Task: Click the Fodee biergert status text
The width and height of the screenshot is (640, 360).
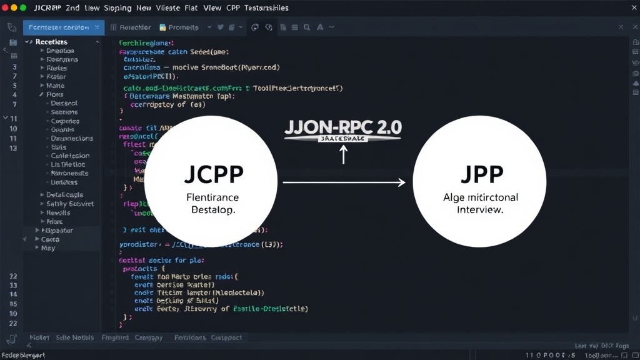Action: (x=23, y=356)
